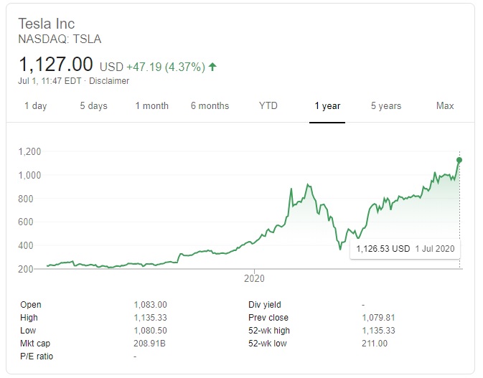Click the 1,127.00 current price
Viewport: 483px width, 378px height.
pyautogui.click(x=56, y=65)
